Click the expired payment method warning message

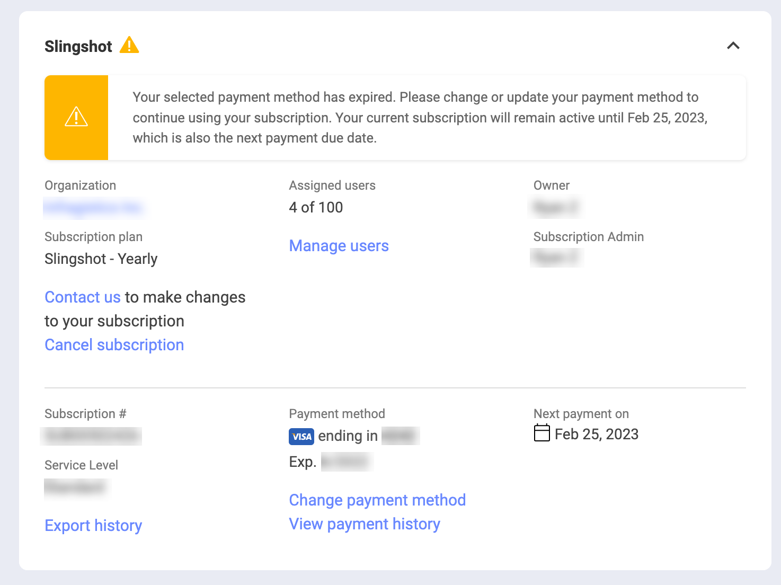(420, 118)
